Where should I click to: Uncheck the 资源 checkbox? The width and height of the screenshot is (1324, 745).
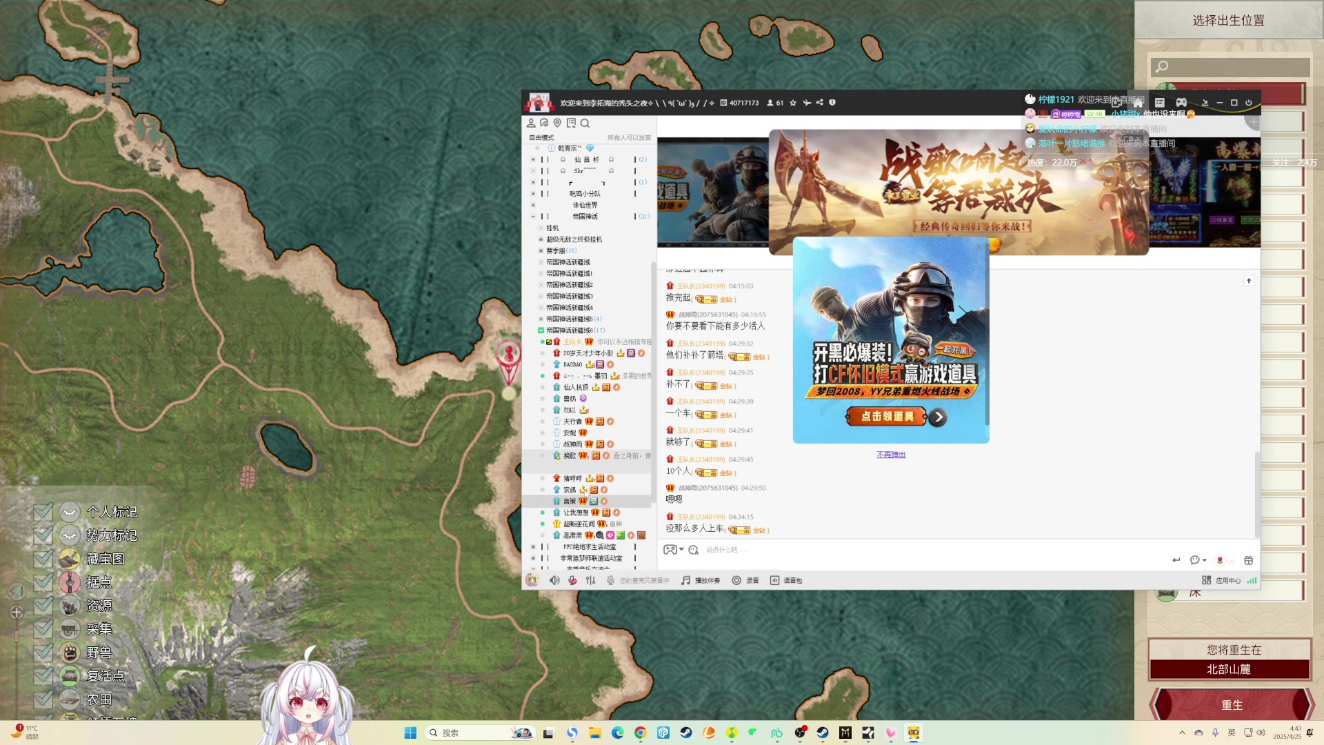pos(43,606)
